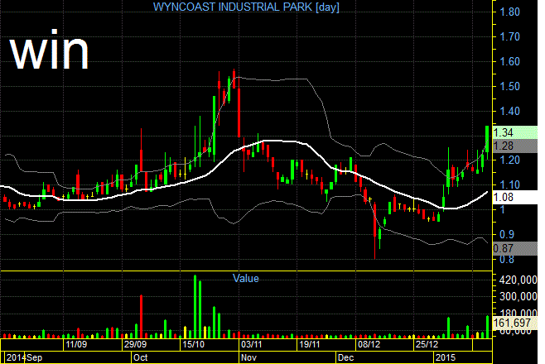Click the tall red volume bar near 29/09

pos(141,317)
